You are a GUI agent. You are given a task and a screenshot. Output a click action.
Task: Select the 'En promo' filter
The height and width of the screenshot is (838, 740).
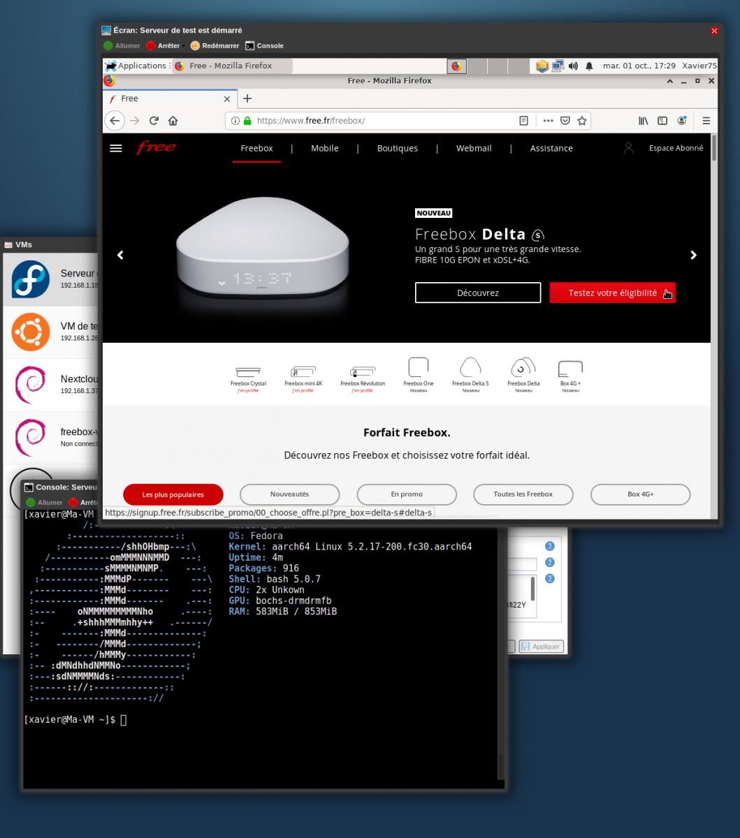[x=407, y=494]
